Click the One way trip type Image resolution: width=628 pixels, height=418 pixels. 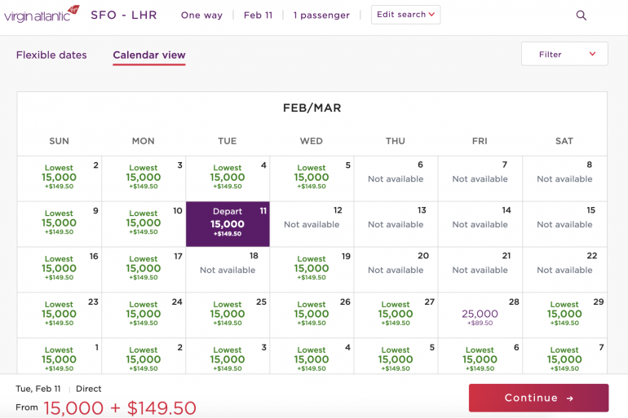coord(201,15)
